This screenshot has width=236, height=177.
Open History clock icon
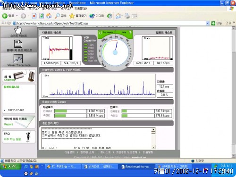tap(110, 16)
